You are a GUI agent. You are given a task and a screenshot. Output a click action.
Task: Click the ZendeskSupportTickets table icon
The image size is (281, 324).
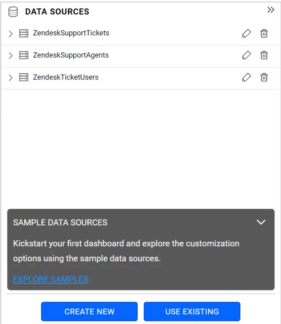pyautogui.click(x=24, y=34)
